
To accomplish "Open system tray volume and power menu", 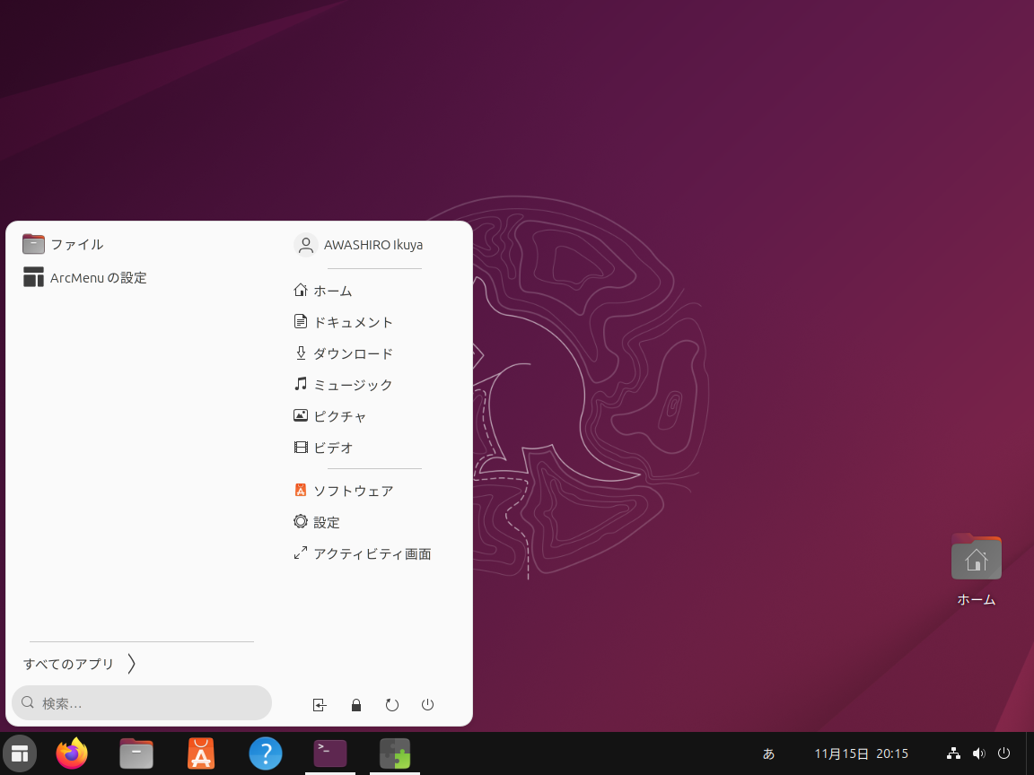I will (x=978, y=753).
